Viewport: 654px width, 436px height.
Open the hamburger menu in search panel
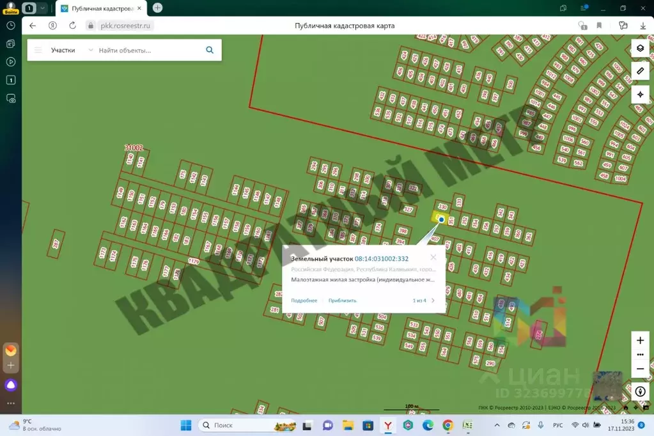(38, 50)
